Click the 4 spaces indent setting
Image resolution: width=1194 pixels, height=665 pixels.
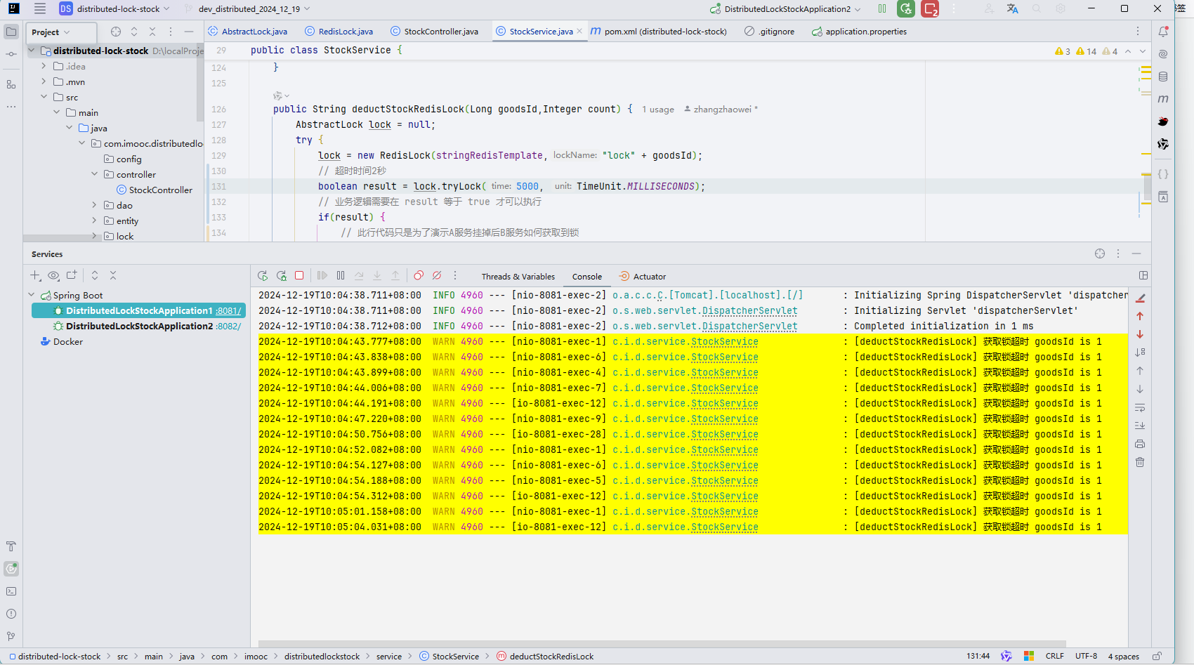(x=1124, y=657)
